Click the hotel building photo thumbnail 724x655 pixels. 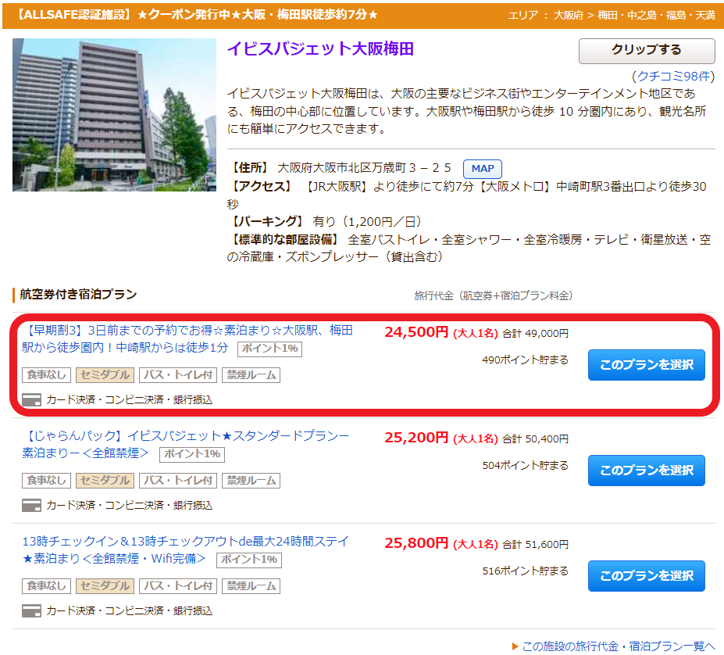[114, 115]
